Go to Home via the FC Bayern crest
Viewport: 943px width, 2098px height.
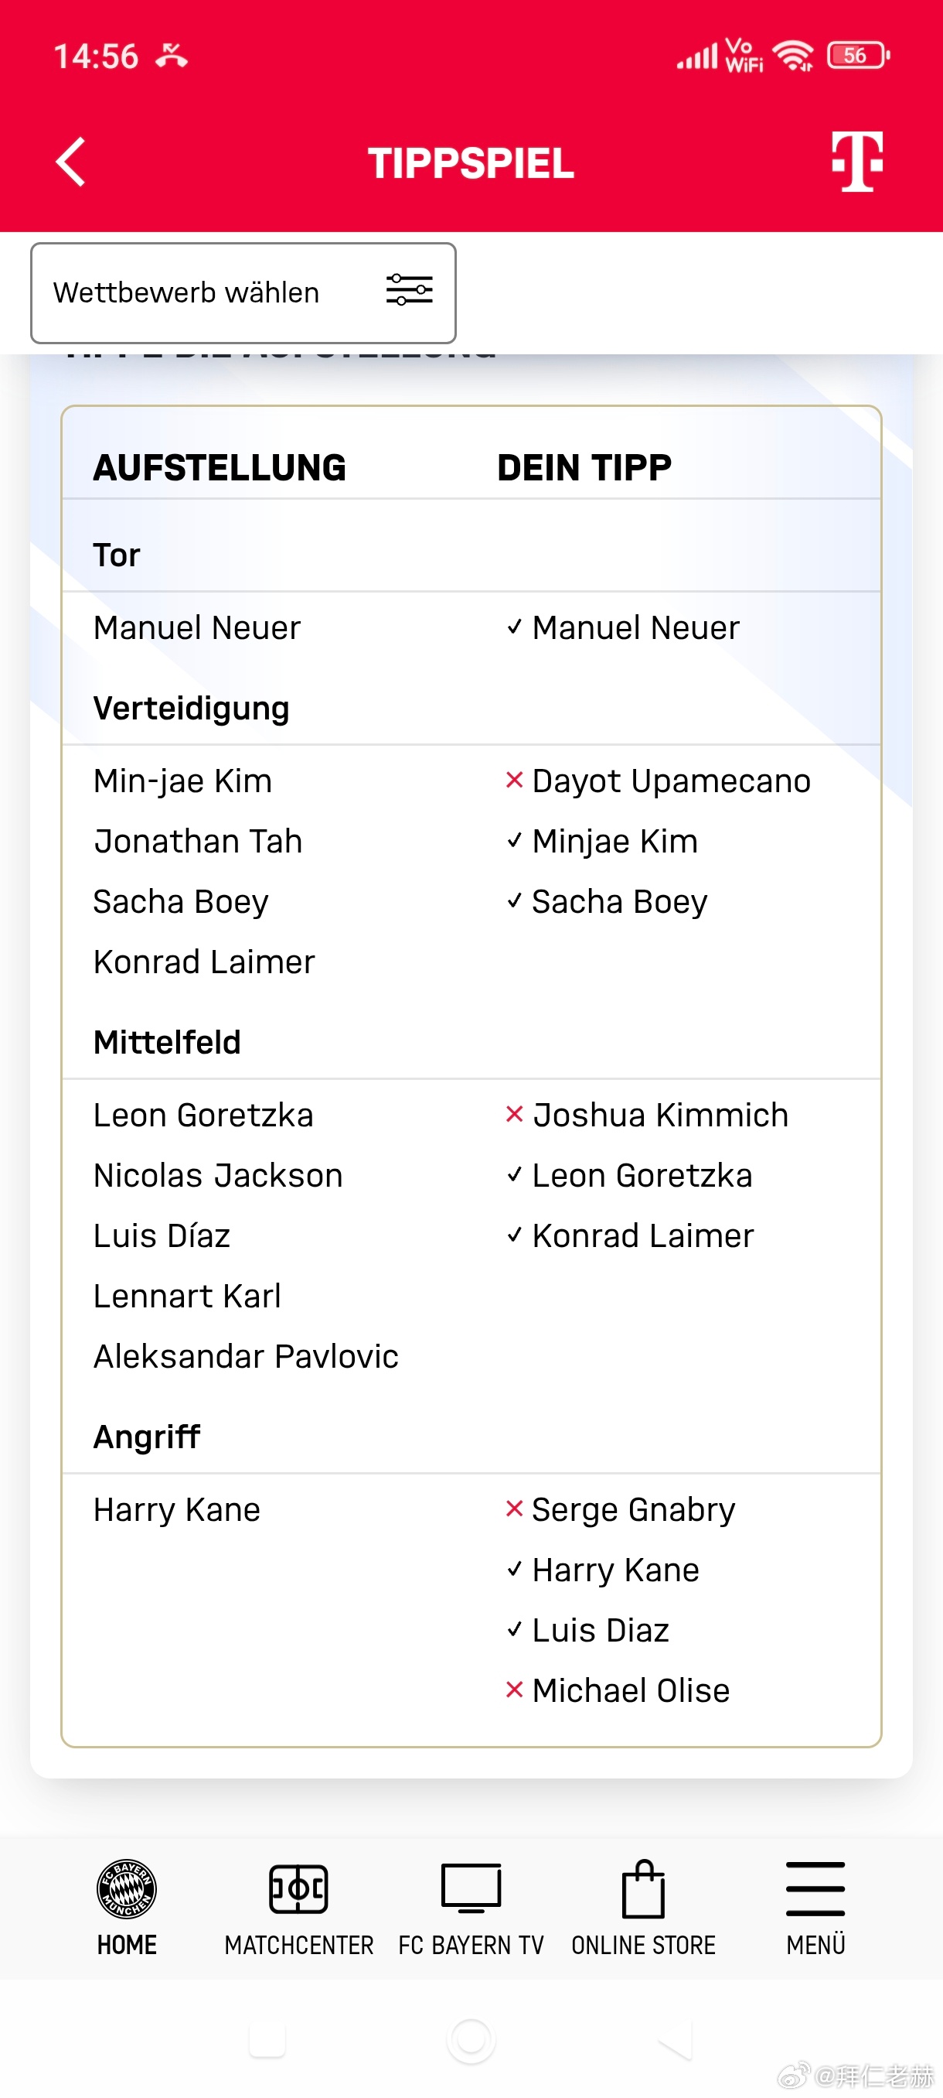(127, 1888)
